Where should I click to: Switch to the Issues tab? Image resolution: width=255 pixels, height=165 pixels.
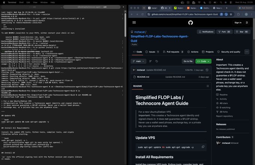[x=152, y=52]
